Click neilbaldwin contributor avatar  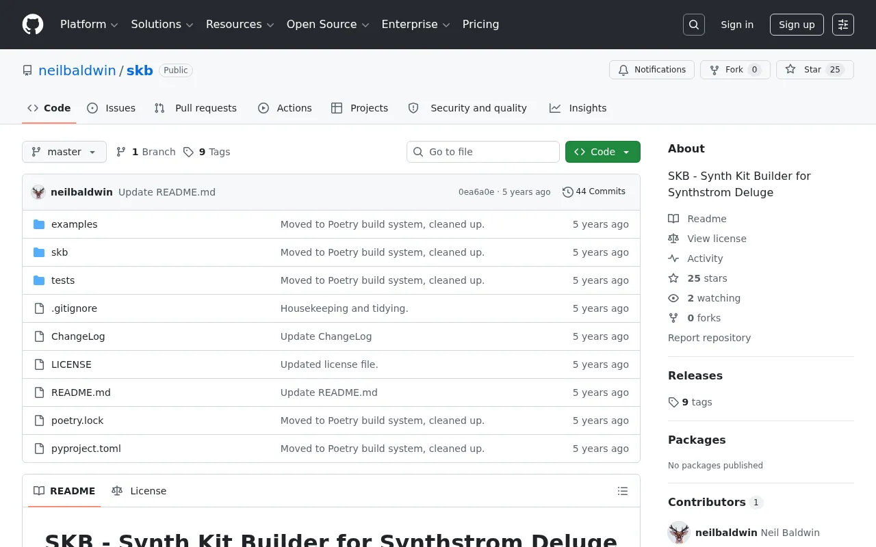[x=679, y=533]
